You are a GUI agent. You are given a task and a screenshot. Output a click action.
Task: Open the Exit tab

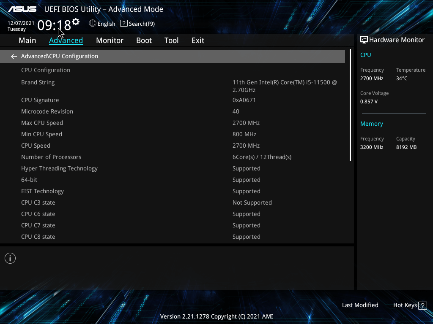pos(198,40)
